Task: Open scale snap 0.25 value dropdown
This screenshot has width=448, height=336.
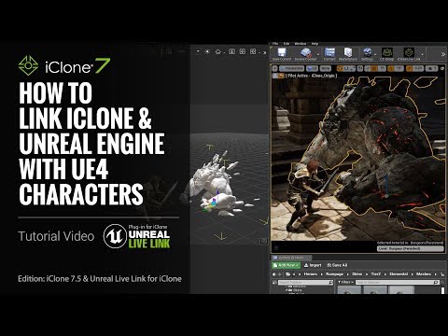Action: (419, 68)
